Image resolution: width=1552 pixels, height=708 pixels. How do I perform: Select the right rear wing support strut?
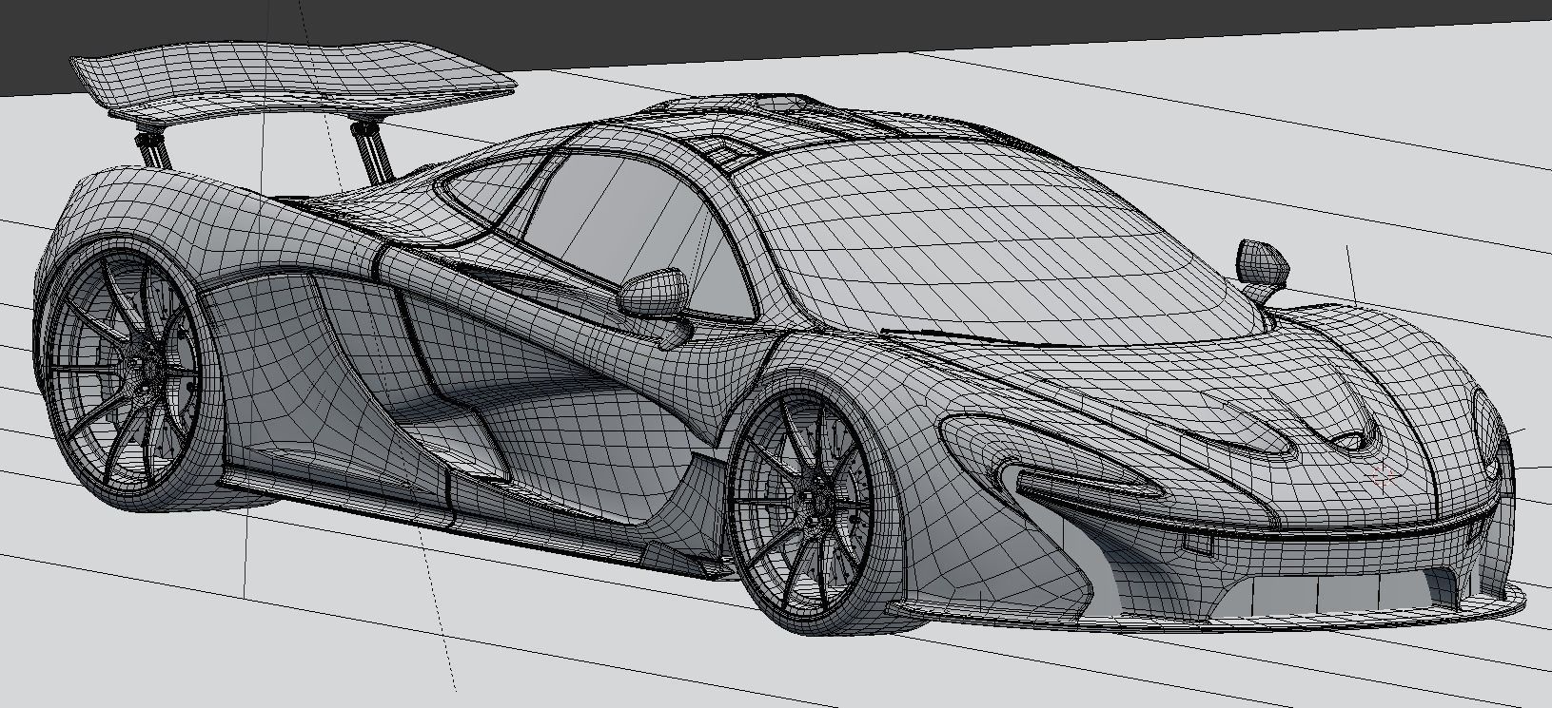[375, 150]
